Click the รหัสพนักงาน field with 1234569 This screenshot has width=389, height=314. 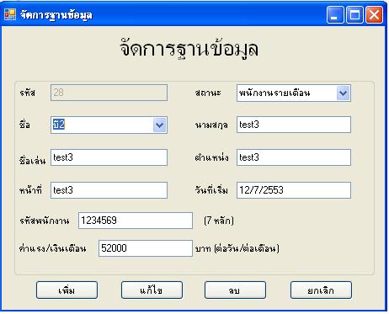(136, 221)
